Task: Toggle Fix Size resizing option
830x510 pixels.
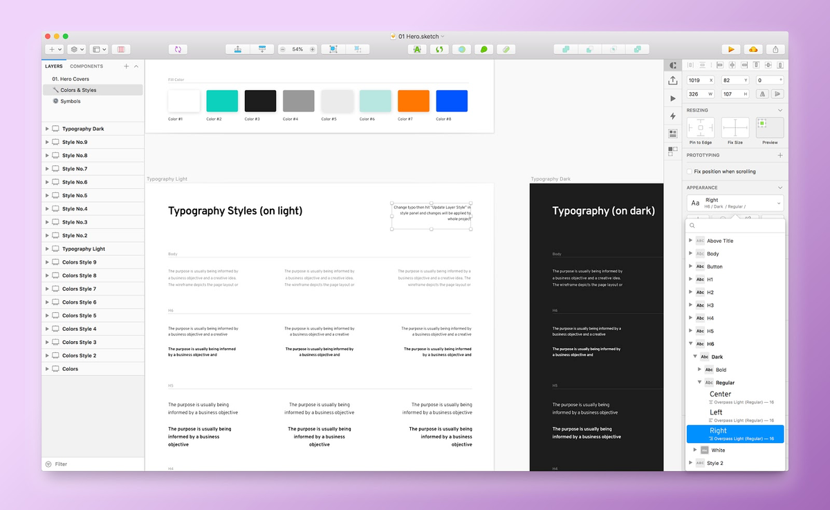Action: coord(735,127)
